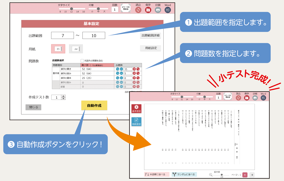Screen dimensions: 284x181
Task: Go to next page with right arrow
Action: pos(252,175)
